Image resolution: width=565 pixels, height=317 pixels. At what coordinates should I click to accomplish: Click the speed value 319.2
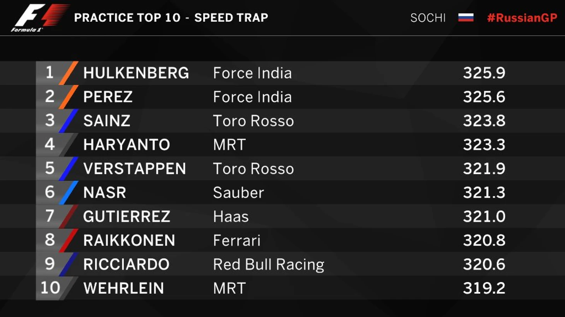coord(484,288)
